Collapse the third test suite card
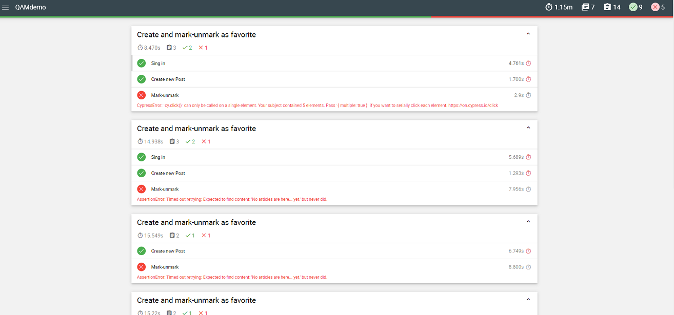Image resolution: width=674 pixels, height=315 pixels. click(528, 222)
